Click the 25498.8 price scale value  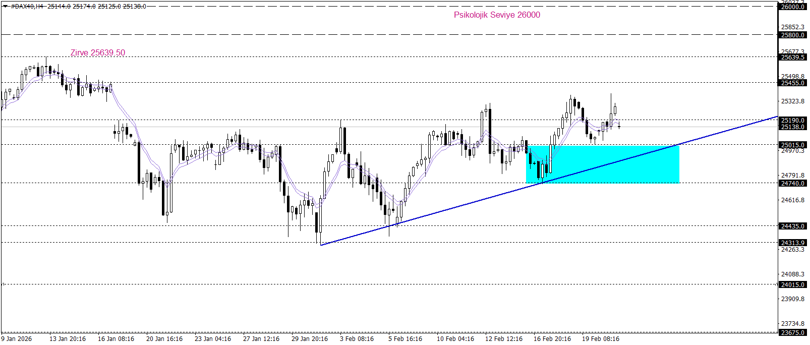(792, 77)
